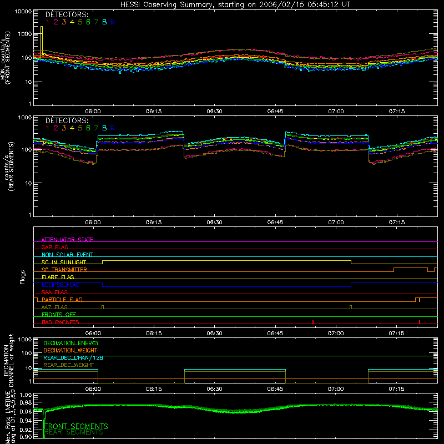Click 07:00 tick under the rear segments plot
The height and width of the screenshot is (444, 444).
pos(336,223)
